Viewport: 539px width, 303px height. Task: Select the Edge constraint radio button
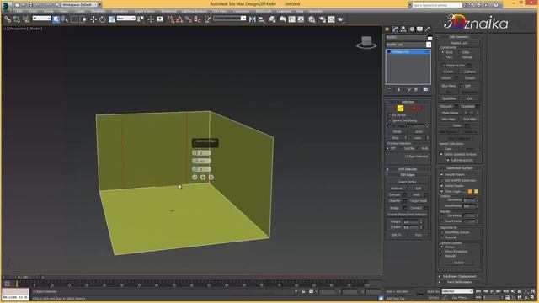click(460, 52)
